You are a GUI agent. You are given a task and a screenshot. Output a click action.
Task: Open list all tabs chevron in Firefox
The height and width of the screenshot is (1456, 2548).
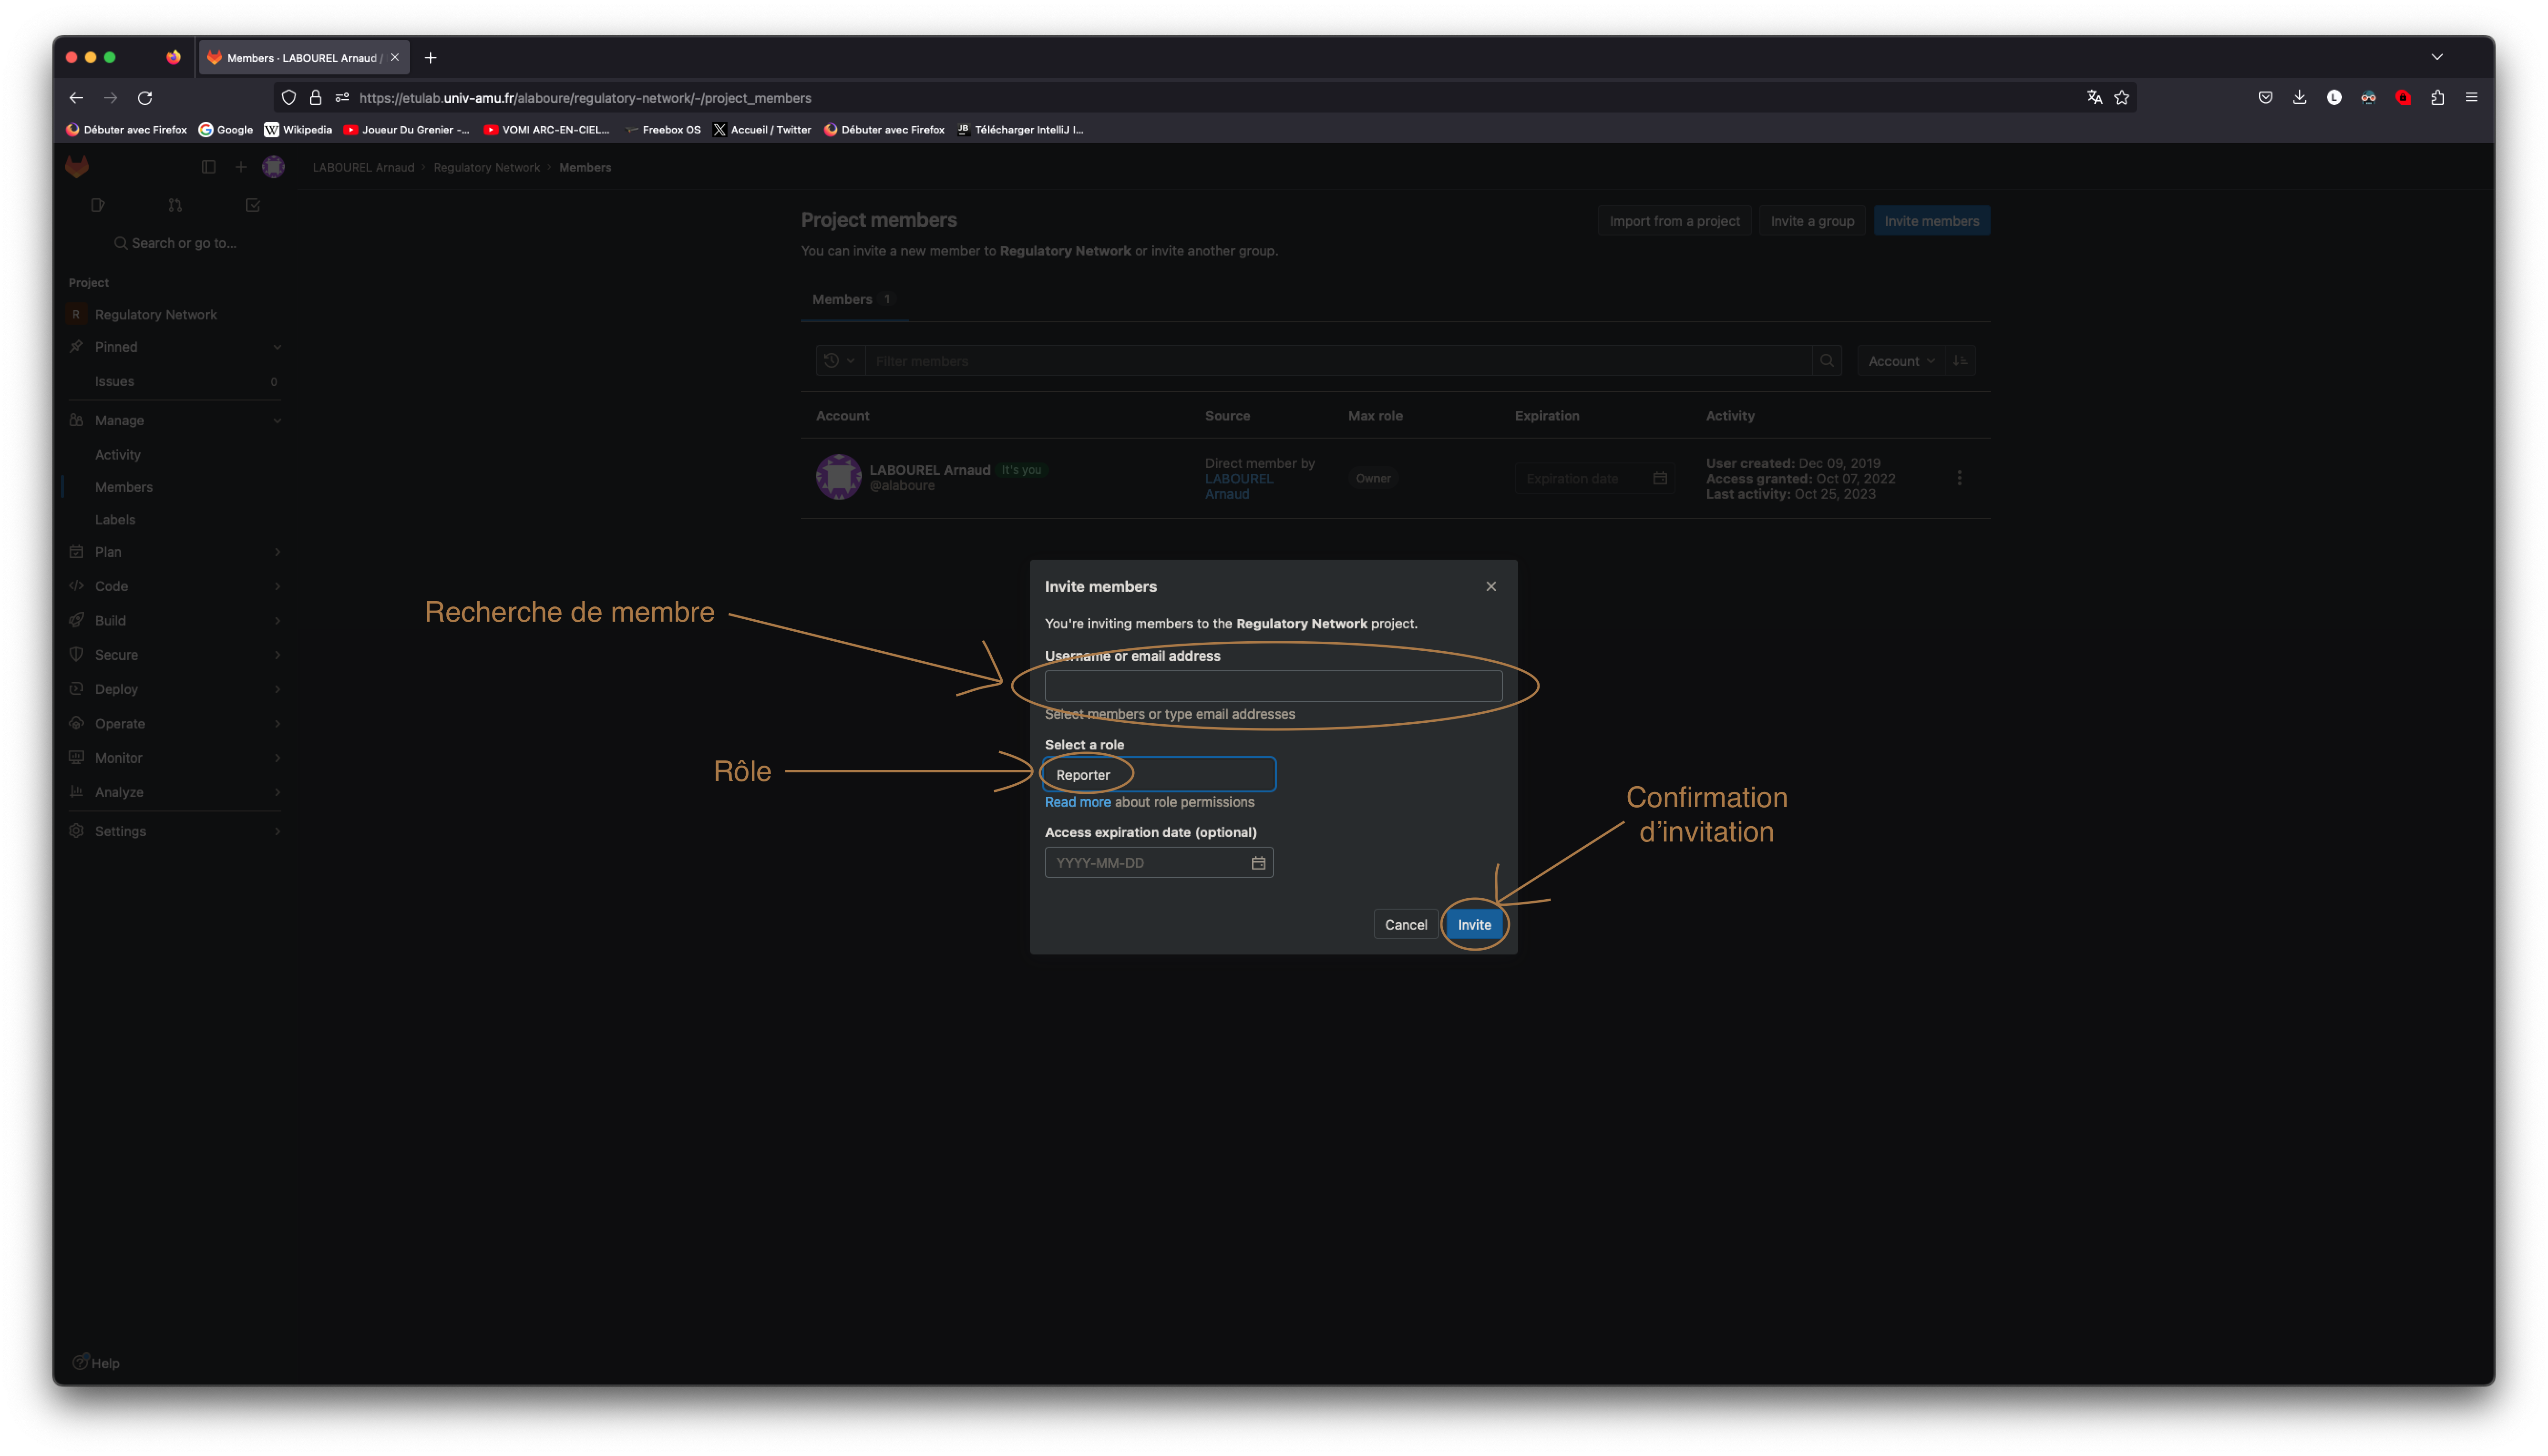[x=2437, y=57]
